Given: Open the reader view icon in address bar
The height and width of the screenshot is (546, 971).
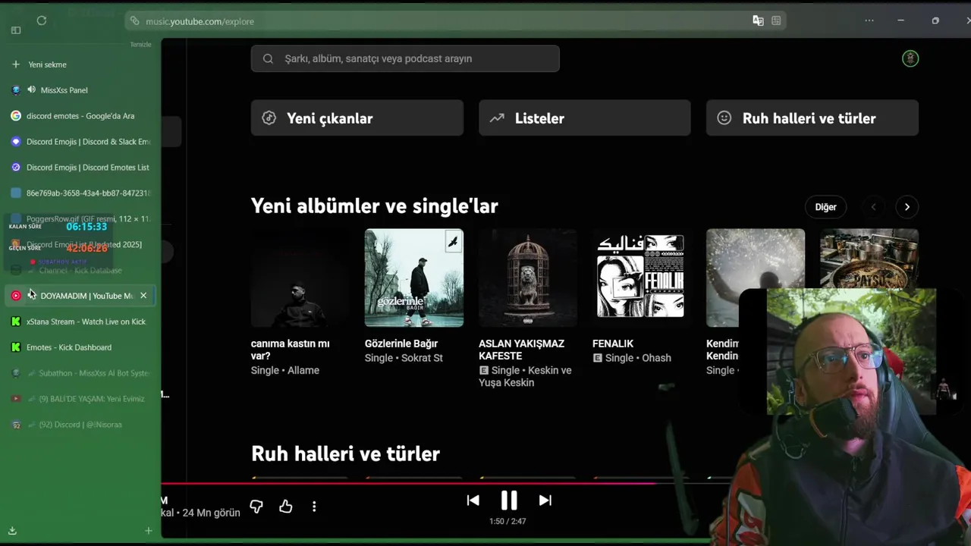Looking at the screenshot, I should [776, 21].
